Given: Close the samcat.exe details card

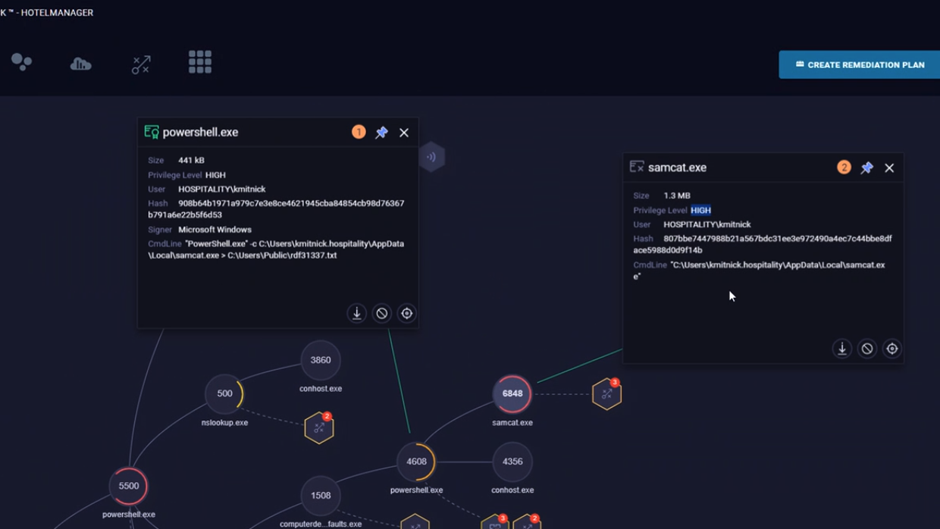Looking at the screenshot, I should coord(889,167).
